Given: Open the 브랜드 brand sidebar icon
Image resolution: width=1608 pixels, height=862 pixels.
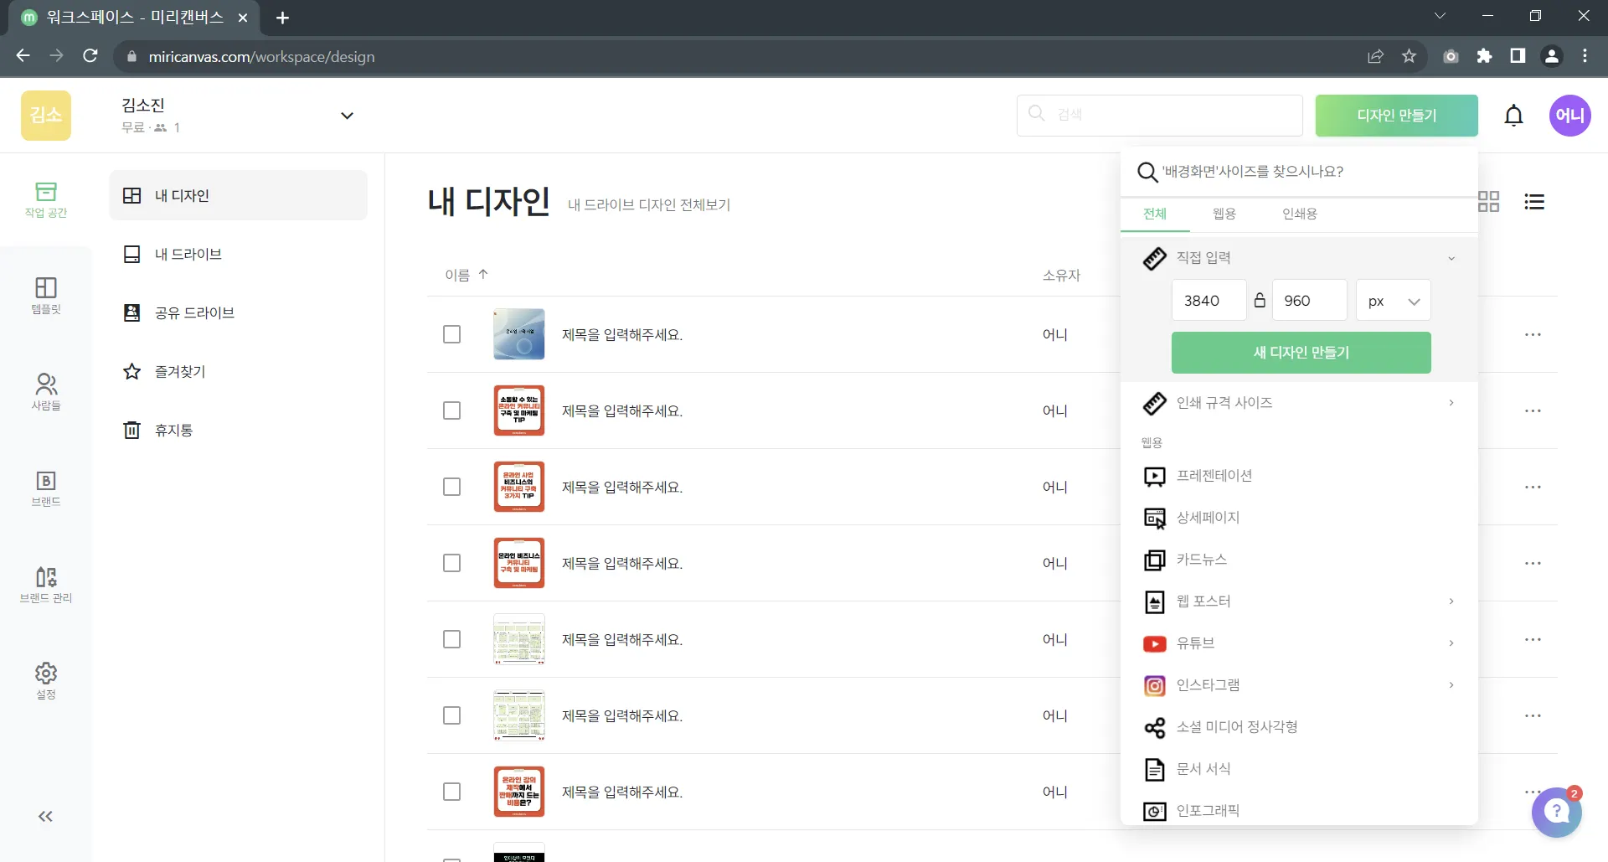Looking at the screenshot, I should point(46,489).
